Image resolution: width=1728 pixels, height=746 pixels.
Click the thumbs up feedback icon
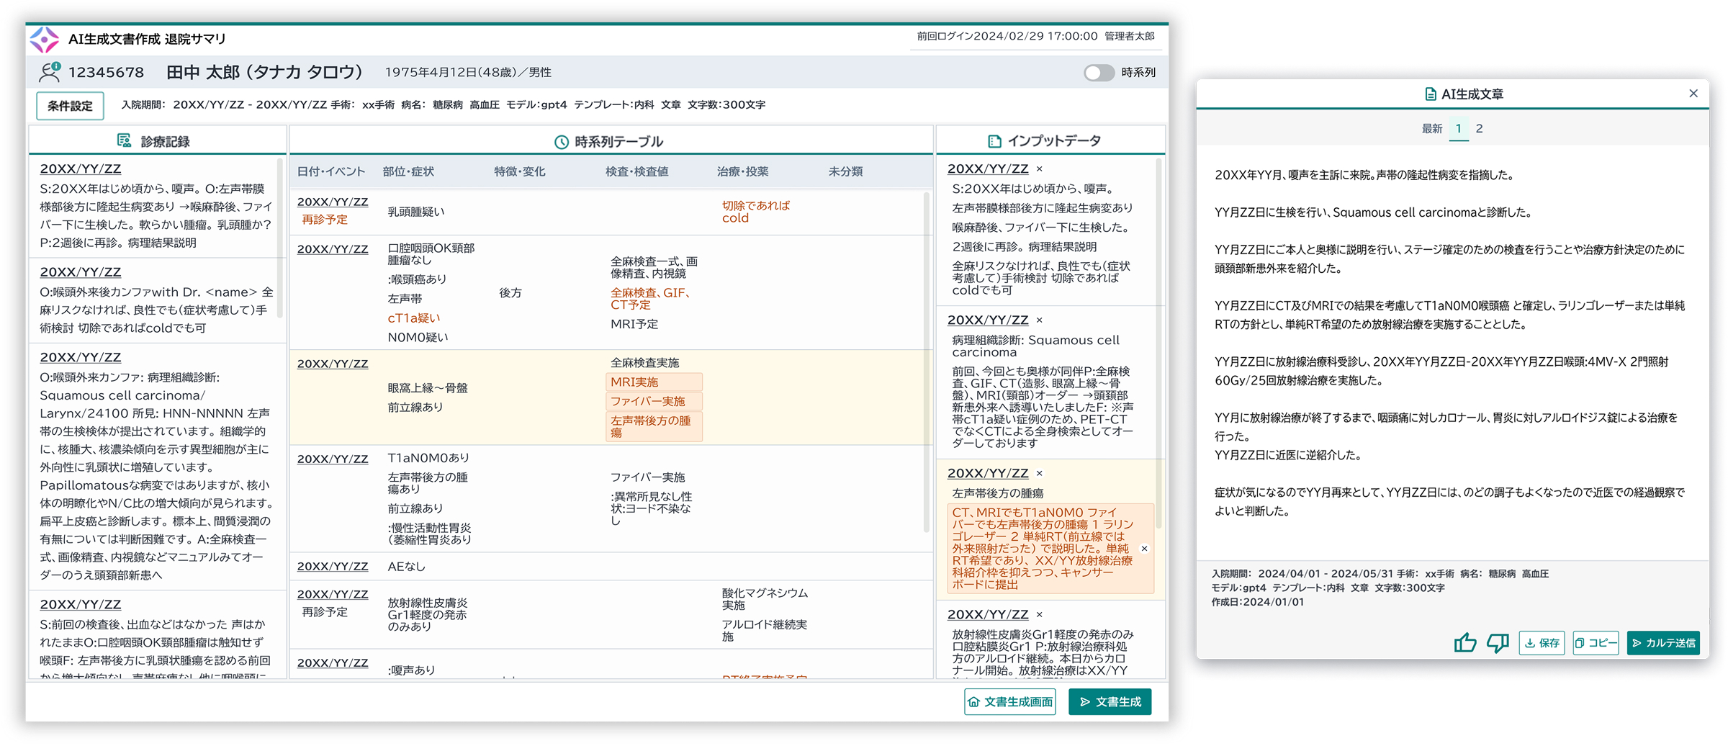point(1464,642)
